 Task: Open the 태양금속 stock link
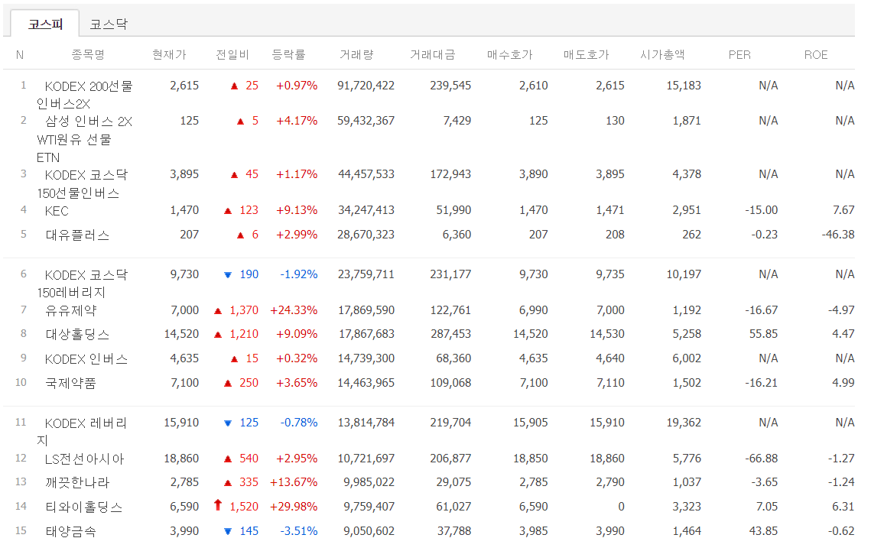[70, 531]
